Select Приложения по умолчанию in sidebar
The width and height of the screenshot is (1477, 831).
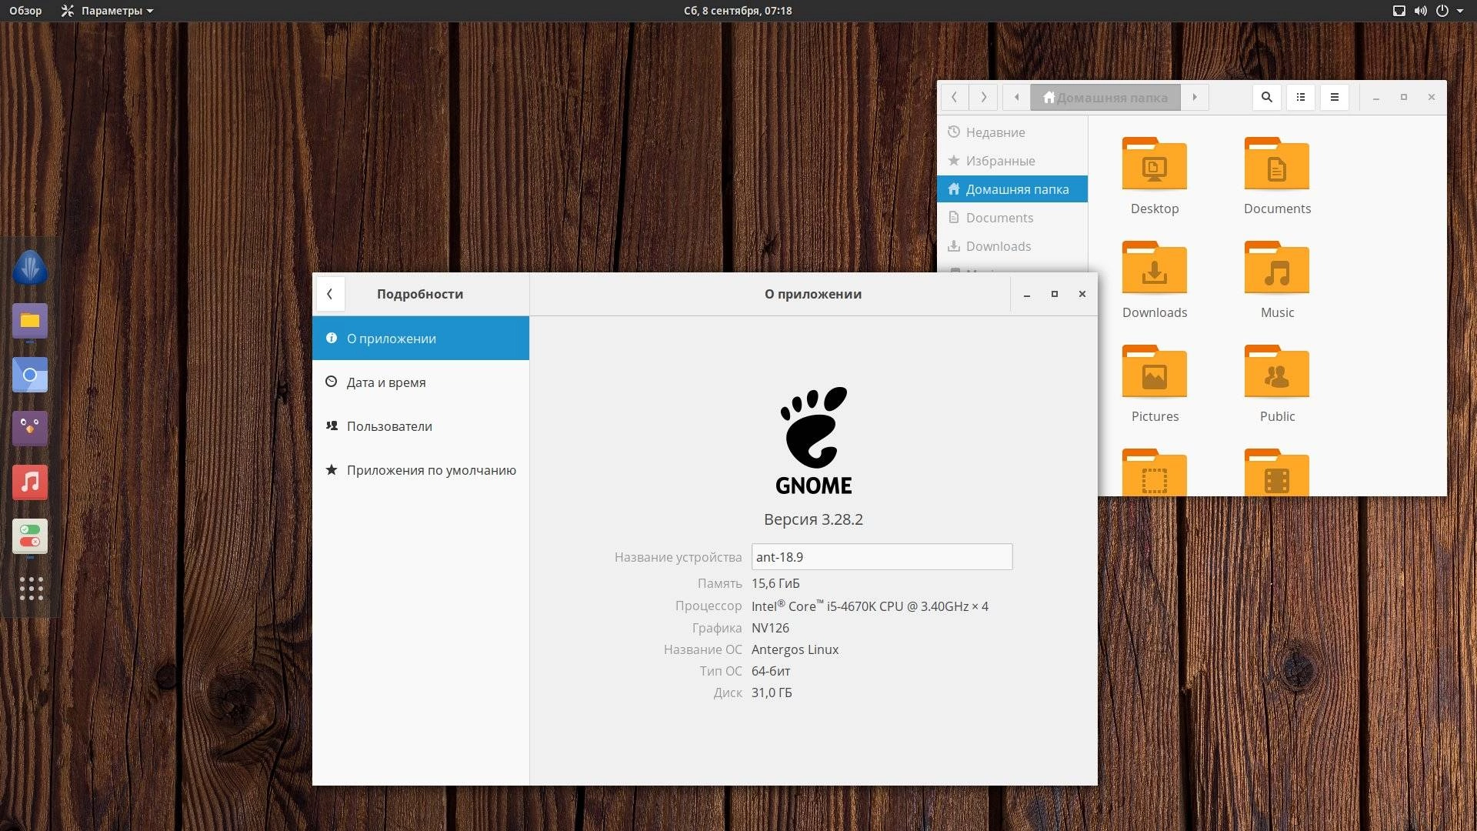pos(421,470)
